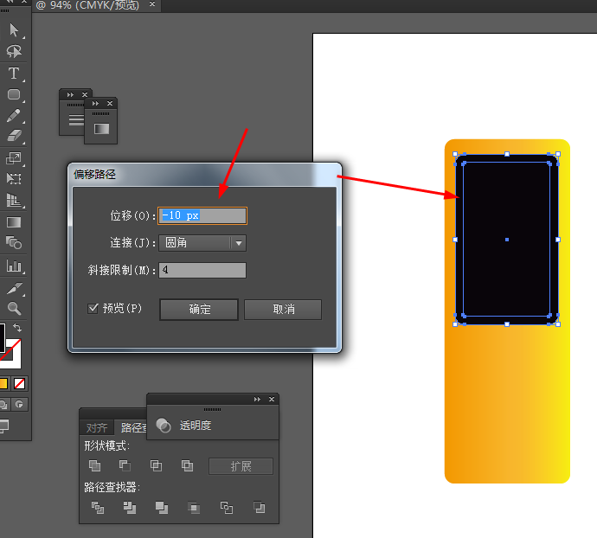597x538 pixels.
Task: Apply Exclude shape mode
Action: pos(187,465)
